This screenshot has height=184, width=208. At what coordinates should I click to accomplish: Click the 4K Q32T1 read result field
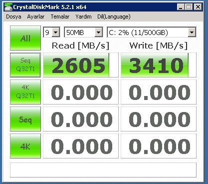tap(81, 92)
